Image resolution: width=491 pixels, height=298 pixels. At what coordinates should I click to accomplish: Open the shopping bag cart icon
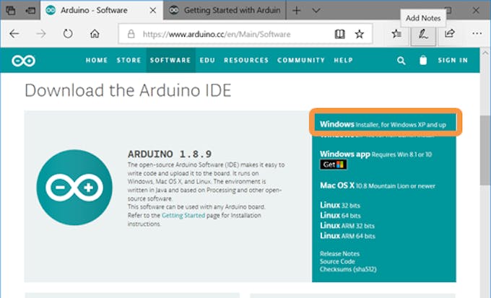[x=423, y=60]
